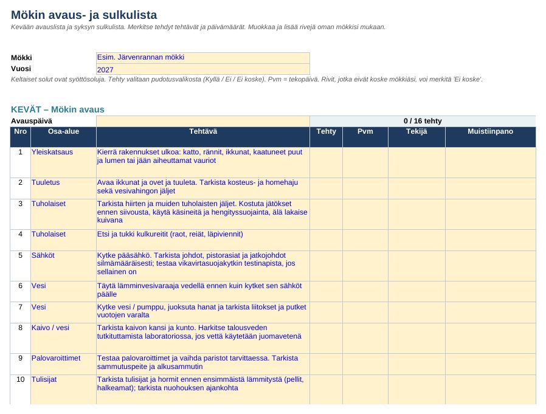This screenshot has height=414, width=546.
Task: Click the Pvm date cell for Sähköt row
Action: pyautogui.click(x=365, y=266)
